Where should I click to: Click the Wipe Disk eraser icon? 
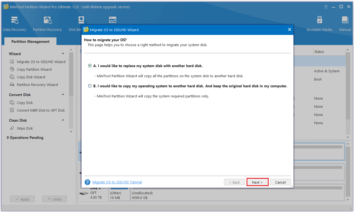click(12, 128)
